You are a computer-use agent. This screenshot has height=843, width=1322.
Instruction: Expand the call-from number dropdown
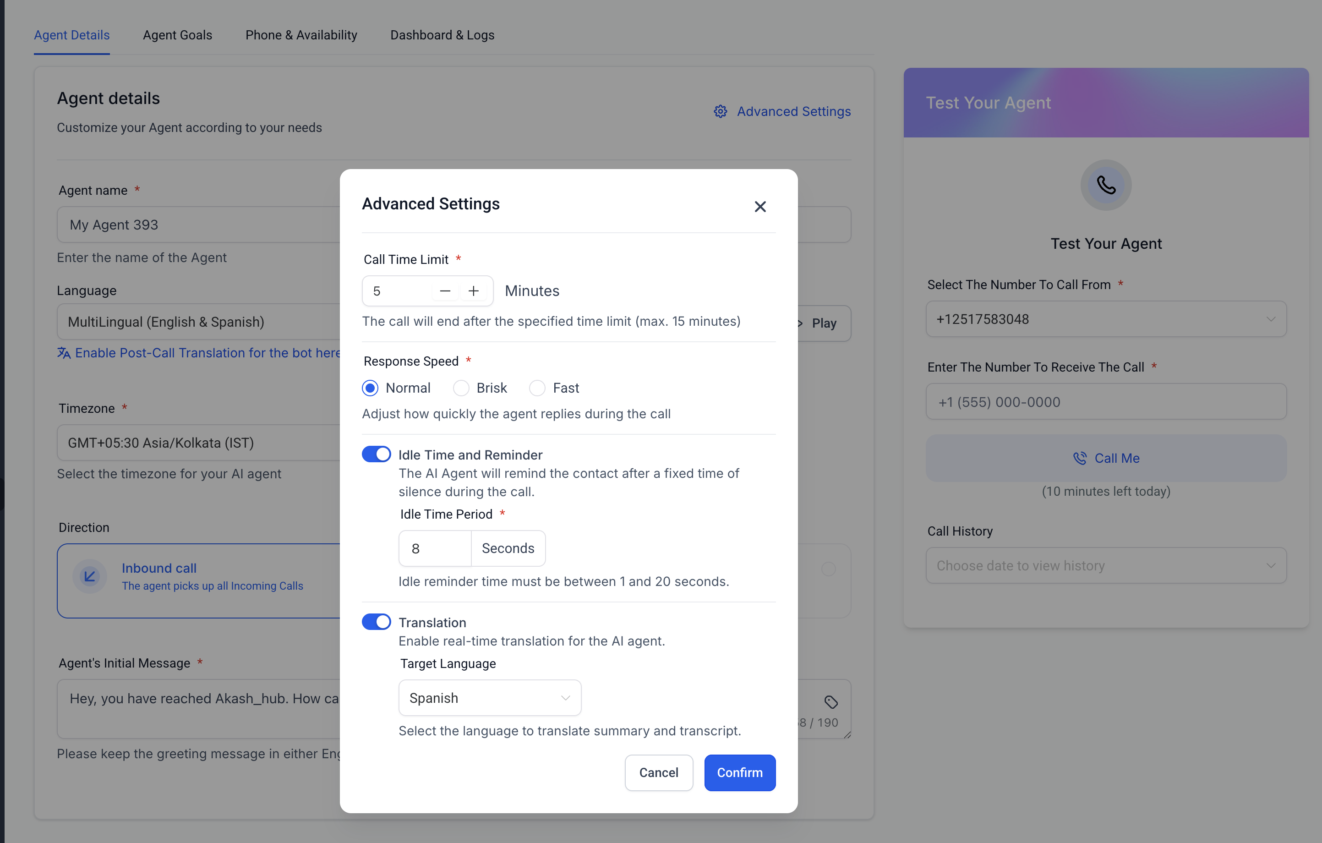point(1106,319)
